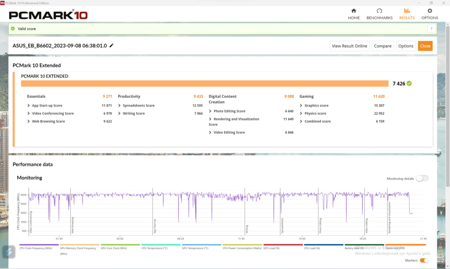Go to the Home page icon

[354, 11]
